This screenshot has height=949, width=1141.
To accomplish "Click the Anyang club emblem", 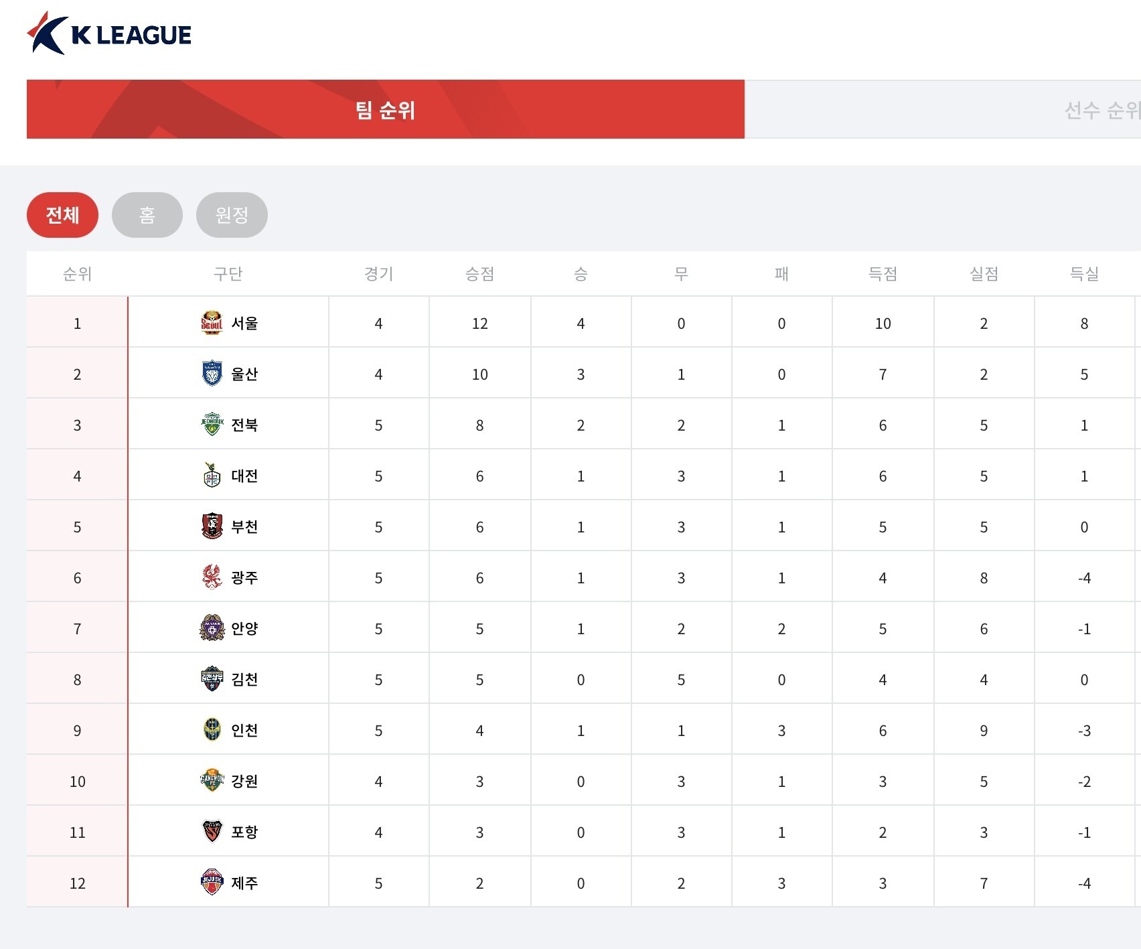I will point(212,628).
